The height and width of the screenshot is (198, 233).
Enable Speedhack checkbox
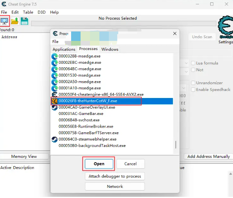point(193,90)
